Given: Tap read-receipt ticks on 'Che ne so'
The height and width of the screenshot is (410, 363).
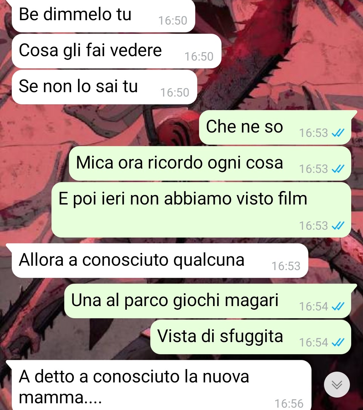Looking at the screenshot, I should (x=338, y=134).
